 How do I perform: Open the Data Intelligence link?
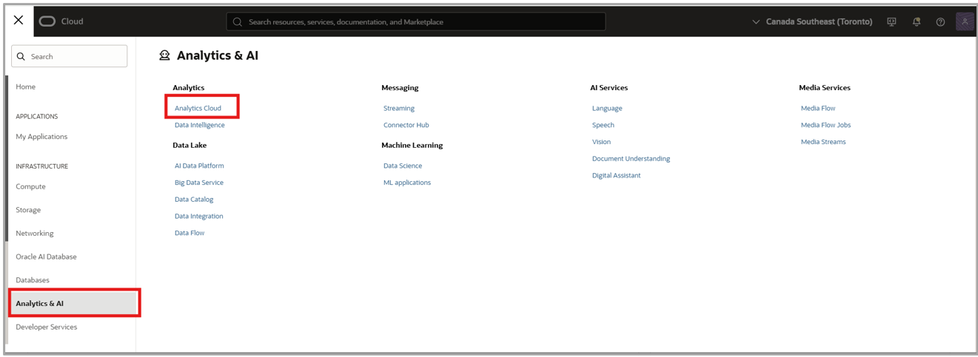(200, 125)
